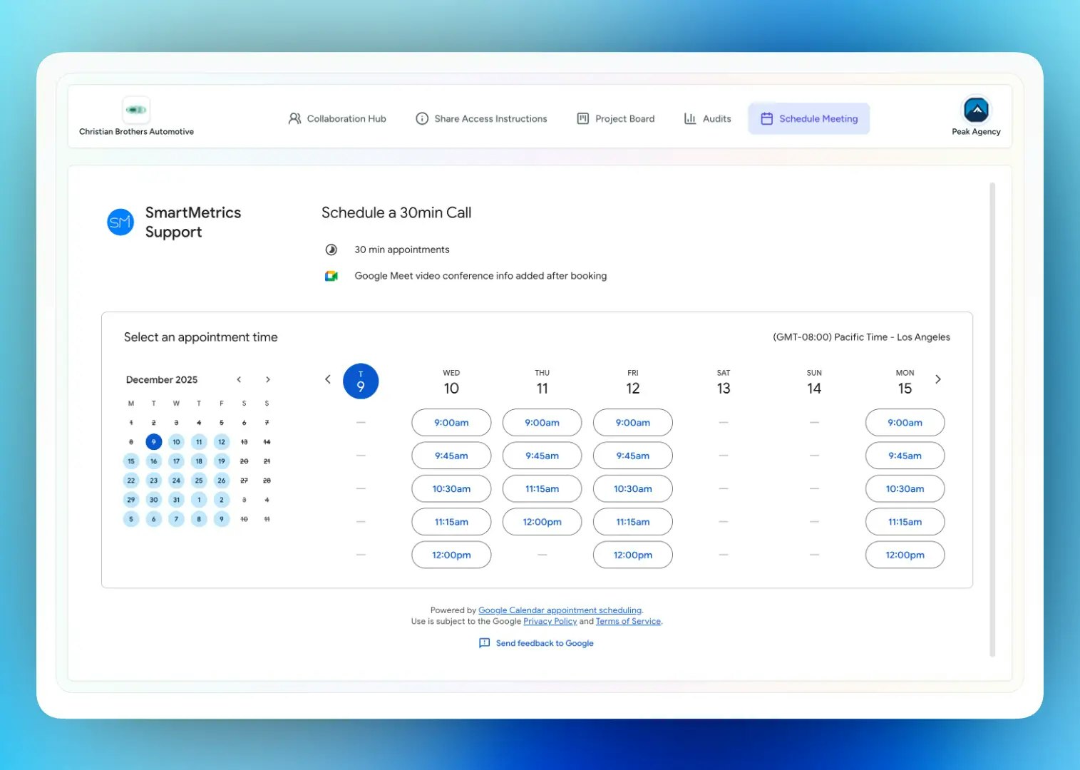1080x770 pixels.
Task: Open the Peak Agency profile avatar
Action: click(976, 111)
